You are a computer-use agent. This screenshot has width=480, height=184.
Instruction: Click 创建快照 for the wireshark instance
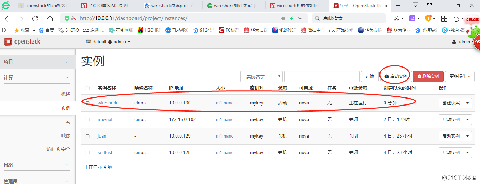pos(451,103)
